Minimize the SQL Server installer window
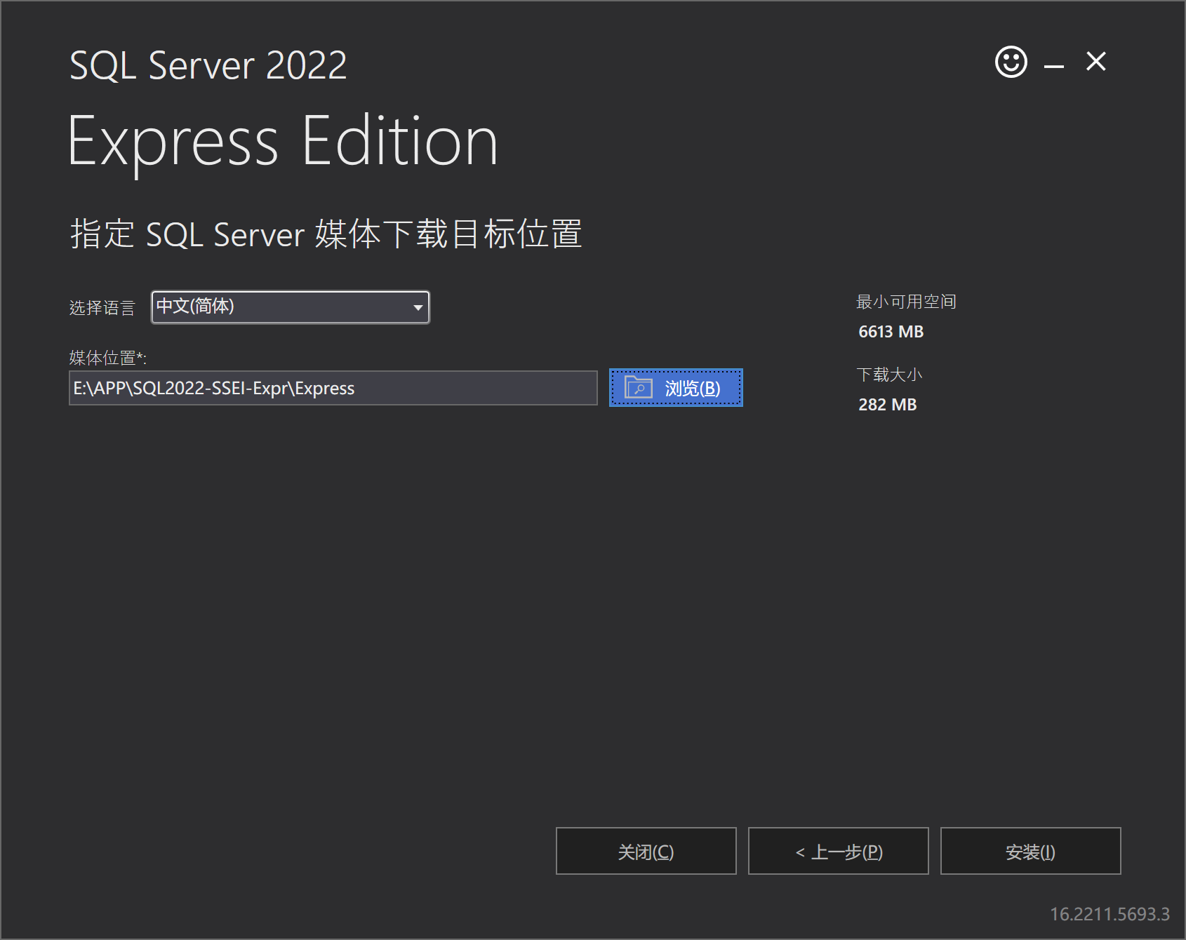The height and width of the screenshot is (940, 1186). (x=1053, y=64)
